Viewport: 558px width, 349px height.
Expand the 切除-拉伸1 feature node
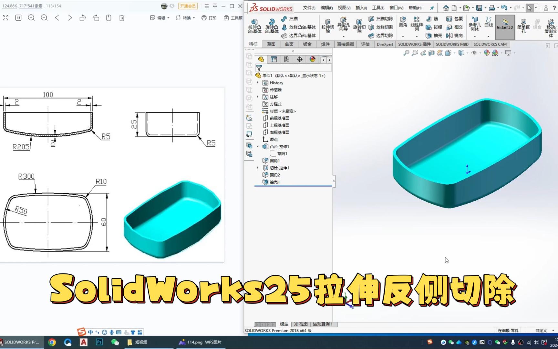point(257,168)
